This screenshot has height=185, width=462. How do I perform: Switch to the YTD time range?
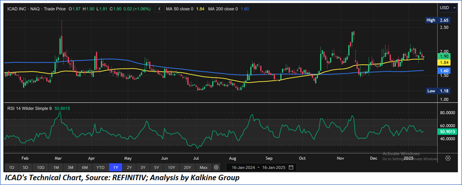tap(101, 167)
